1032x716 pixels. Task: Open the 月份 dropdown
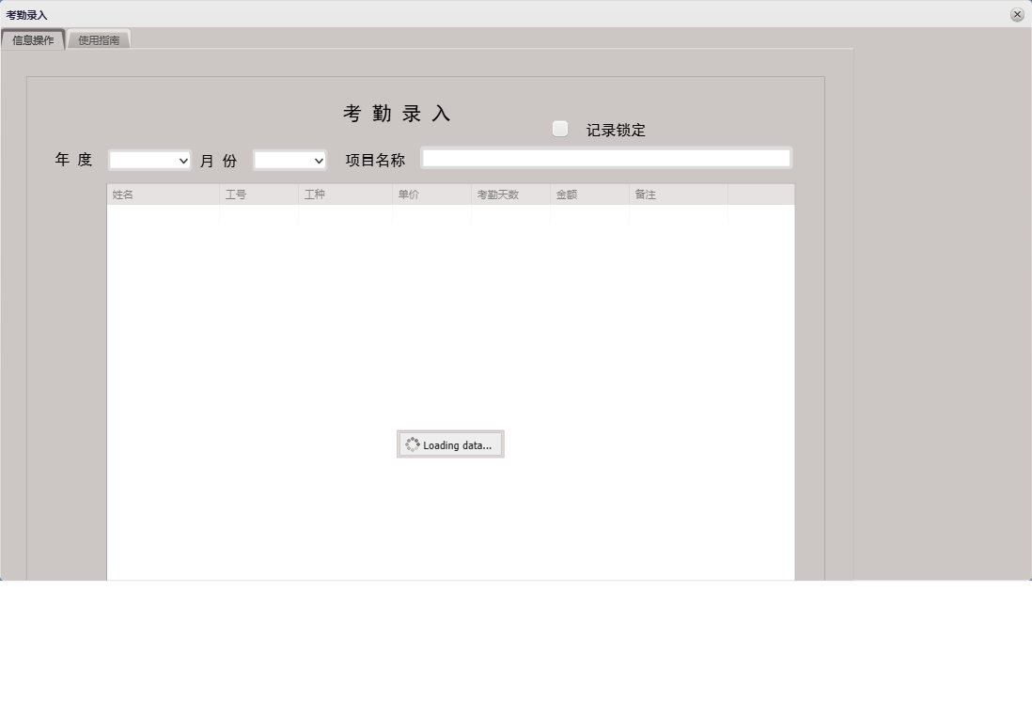pyautogui.click(x=289, y=160)
